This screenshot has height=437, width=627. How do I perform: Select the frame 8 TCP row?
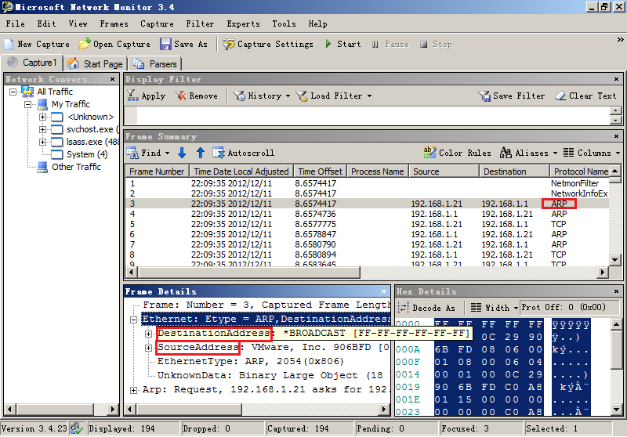tap(367, 255)
